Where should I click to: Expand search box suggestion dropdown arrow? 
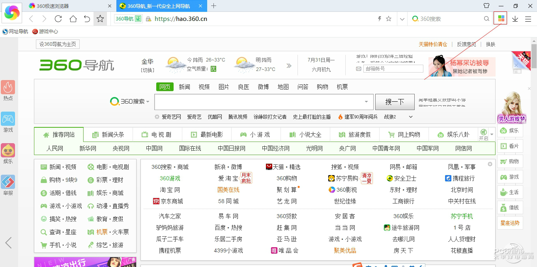pos(366,102)
